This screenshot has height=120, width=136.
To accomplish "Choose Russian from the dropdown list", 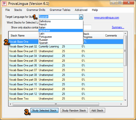I will click(61, 40).
